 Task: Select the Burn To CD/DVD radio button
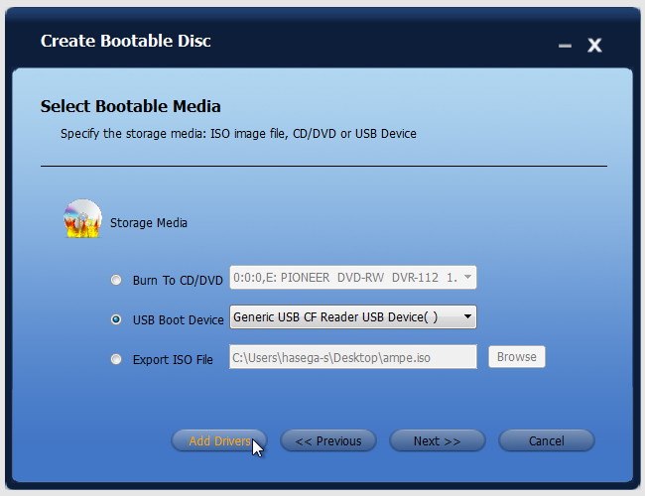[116, 280]
